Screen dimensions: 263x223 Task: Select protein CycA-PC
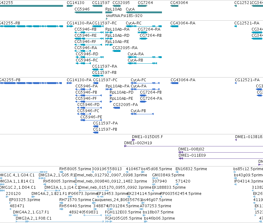tap(138, 80)
